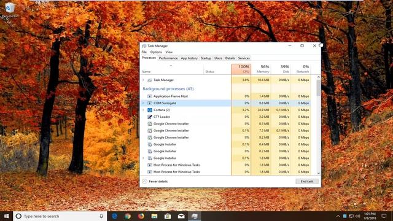Sort by the 100% CPU column
Screen dimensions: 393x221
click(x=241, y=69)
